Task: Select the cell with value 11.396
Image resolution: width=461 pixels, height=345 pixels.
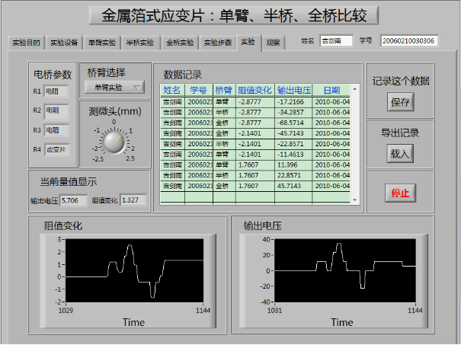Action: point(293,165)
